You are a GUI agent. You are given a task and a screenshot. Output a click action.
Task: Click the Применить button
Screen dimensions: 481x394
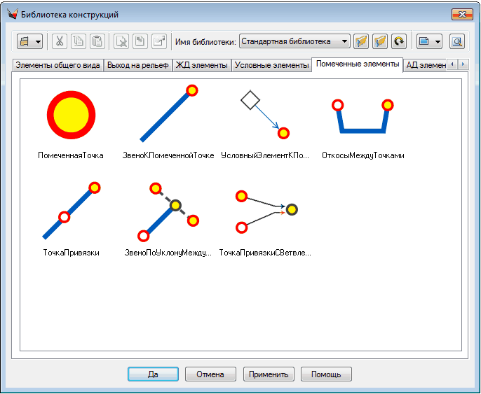pos(269,374)
